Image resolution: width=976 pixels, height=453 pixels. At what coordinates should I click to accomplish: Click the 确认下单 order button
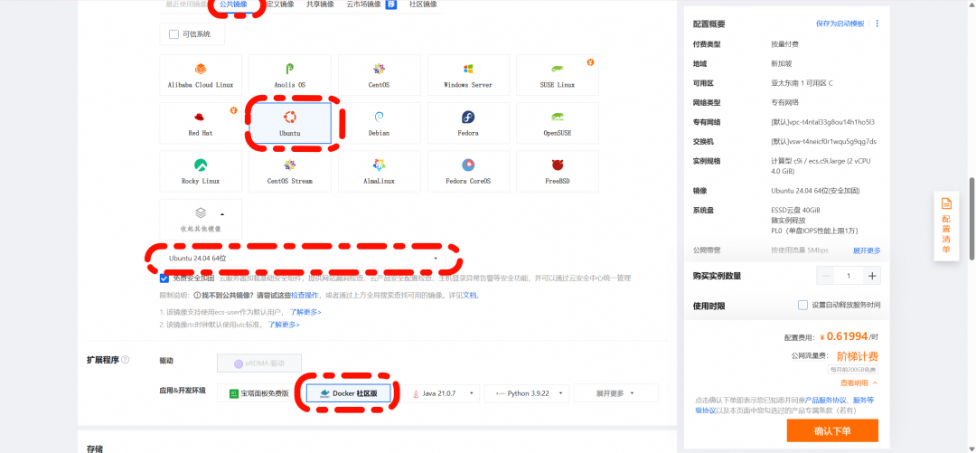pos(832,430)
